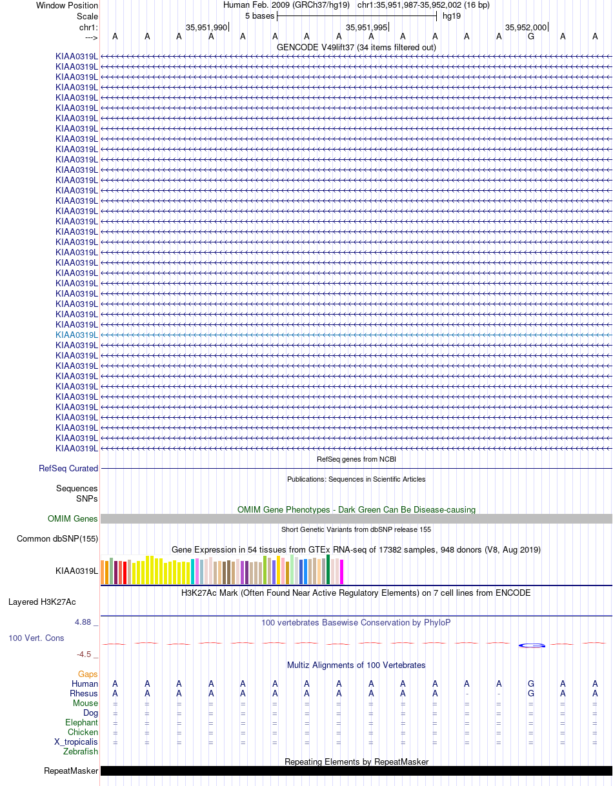613x786 pixels.
Task: Click the ---> strand direction arrow label
Action: click(x=91, y=38)
